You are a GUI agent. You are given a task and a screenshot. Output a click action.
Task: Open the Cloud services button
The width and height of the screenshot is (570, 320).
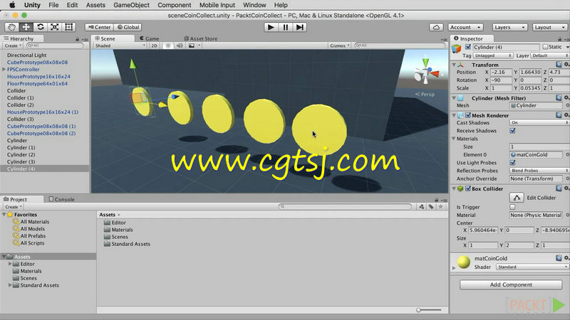pyautogui.click(x=436, y=27)
